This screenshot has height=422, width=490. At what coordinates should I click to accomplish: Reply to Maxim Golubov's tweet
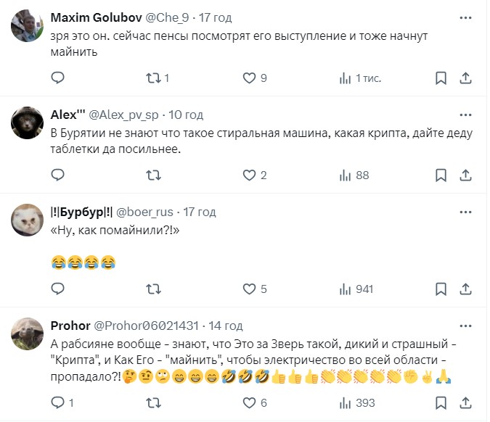[59, 78]
